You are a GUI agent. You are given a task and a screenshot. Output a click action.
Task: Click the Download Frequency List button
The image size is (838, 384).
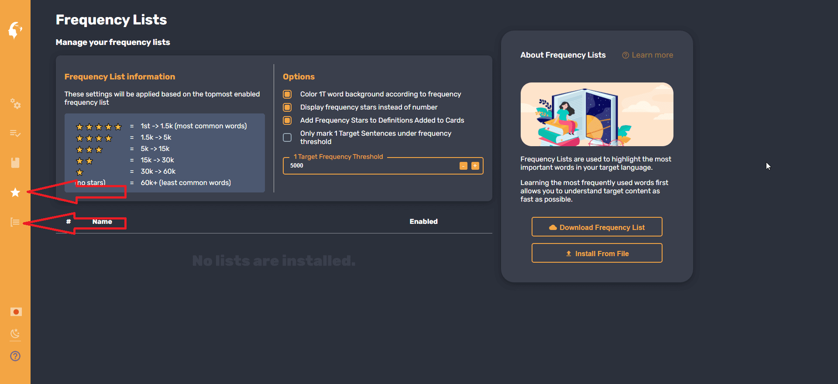point(597,227)
